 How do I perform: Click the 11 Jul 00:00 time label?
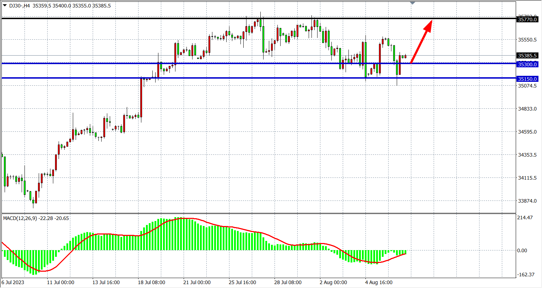pyautogui.click(x=60, y=282)
